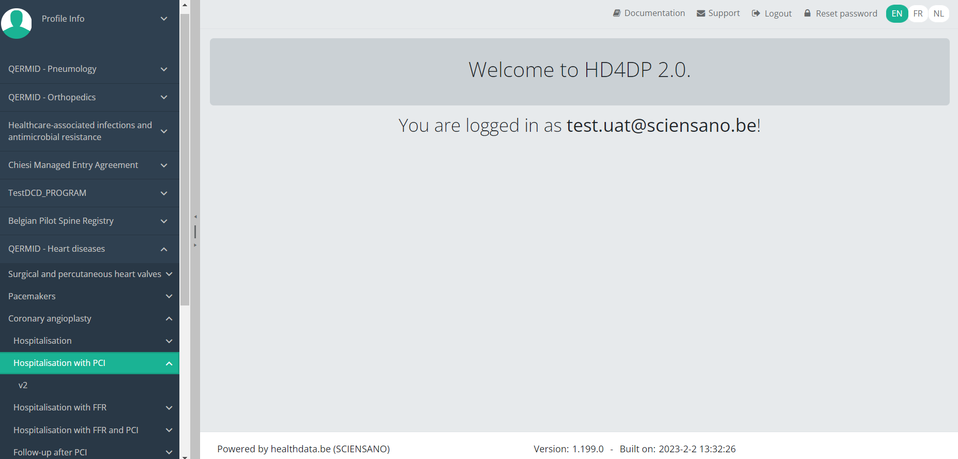
Task: Click the Reset password link
Action: (846, 13)
